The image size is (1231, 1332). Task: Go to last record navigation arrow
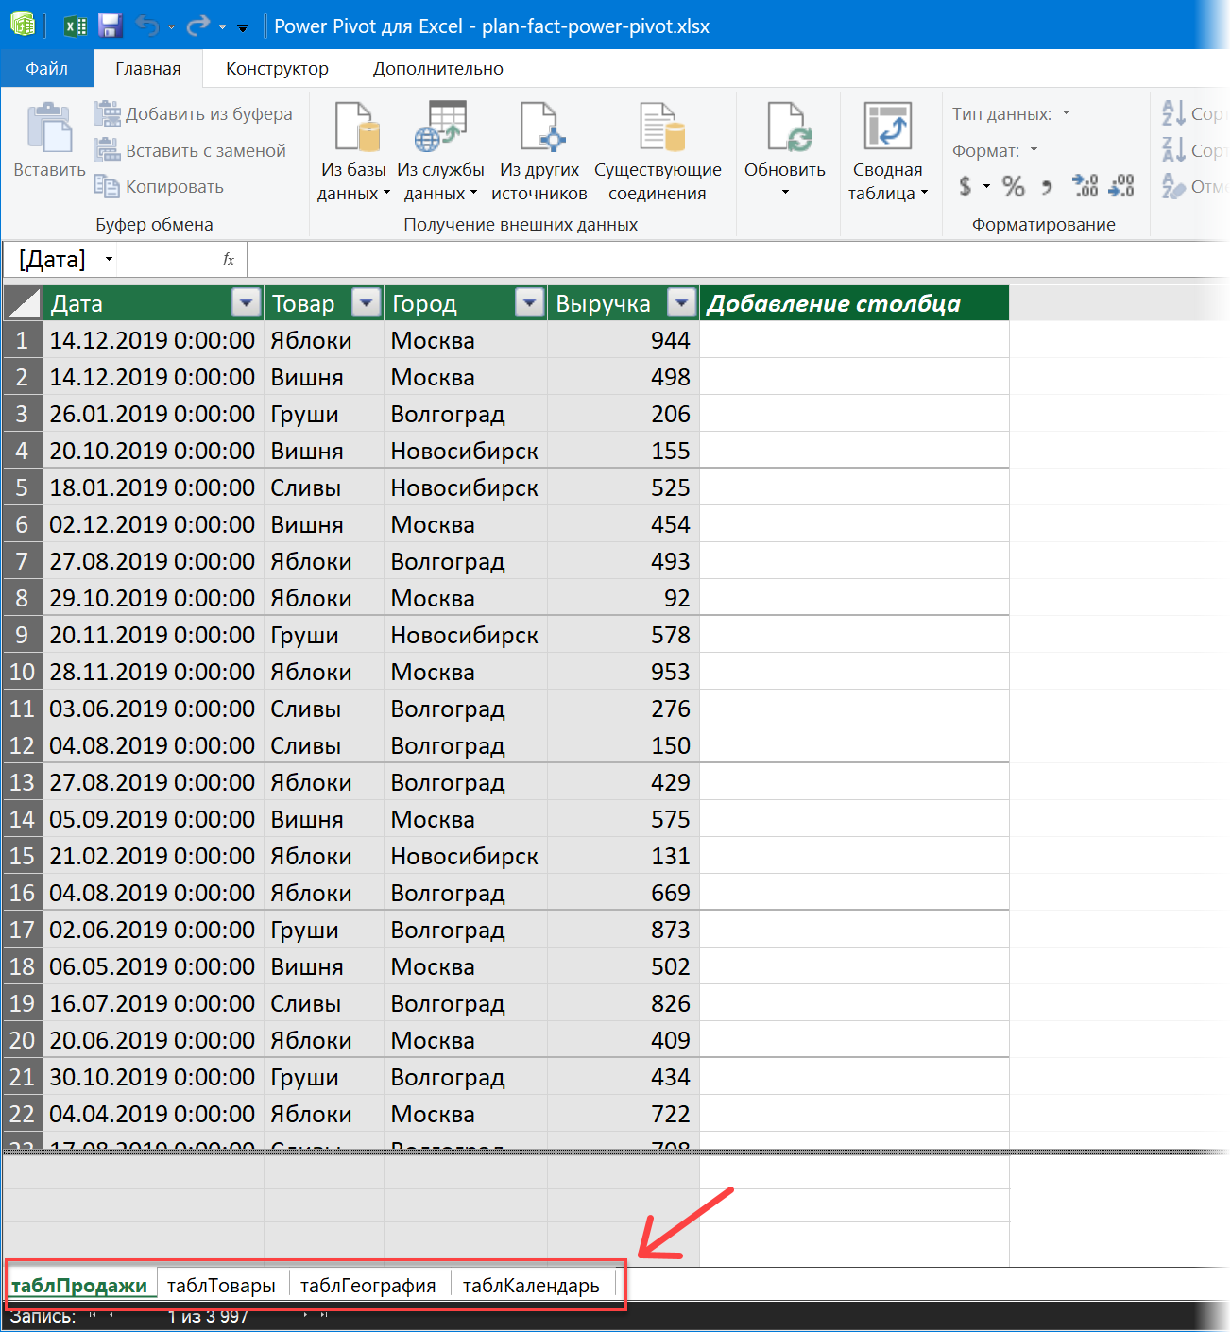324,1315
